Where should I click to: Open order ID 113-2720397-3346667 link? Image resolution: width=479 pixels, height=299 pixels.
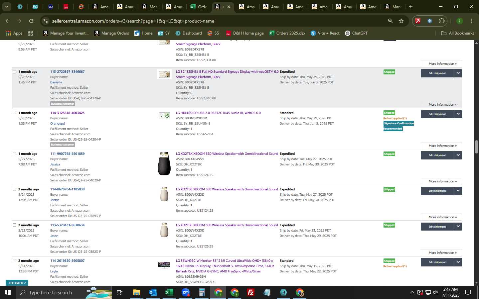(67, 72)
